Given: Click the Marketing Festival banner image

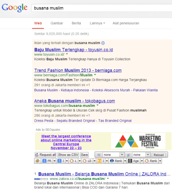Looking at the screenshot, I should coord(138,141).
